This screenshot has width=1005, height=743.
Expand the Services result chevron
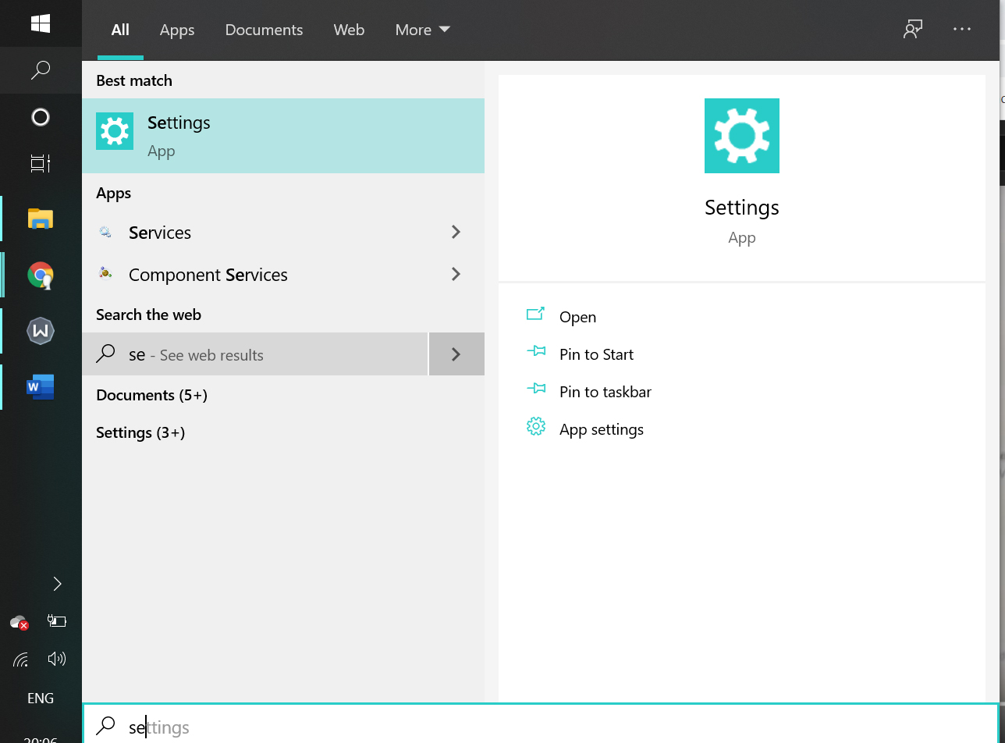[456, 233]
